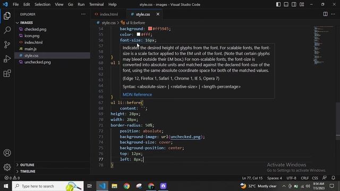Select style.css in the explorer
The height and width of the screenshot is (191, 340).
click(52, 55)
